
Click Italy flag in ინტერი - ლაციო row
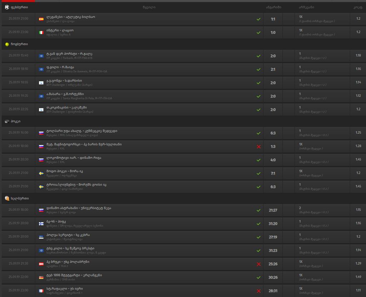[41, 32]
